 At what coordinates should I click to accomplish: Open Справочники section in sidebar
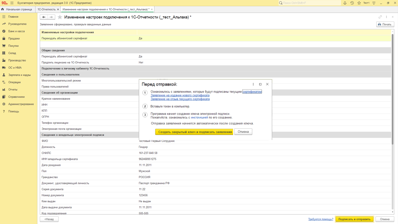point(17,97)
